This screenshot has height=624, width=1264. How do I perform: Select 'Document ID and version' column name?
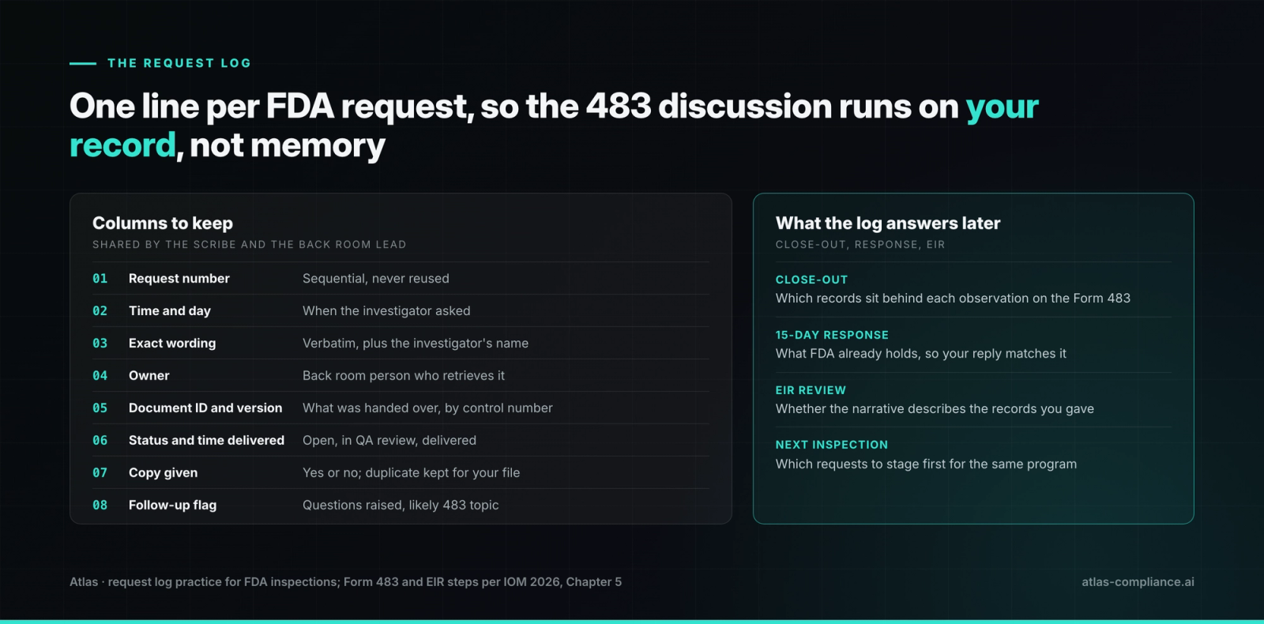tap(205, 408)
